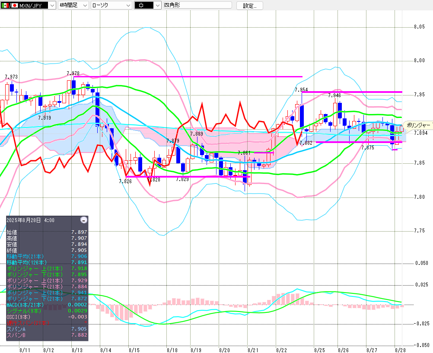Click the -0.025 MACD axis label

click(x=421, y=324)
